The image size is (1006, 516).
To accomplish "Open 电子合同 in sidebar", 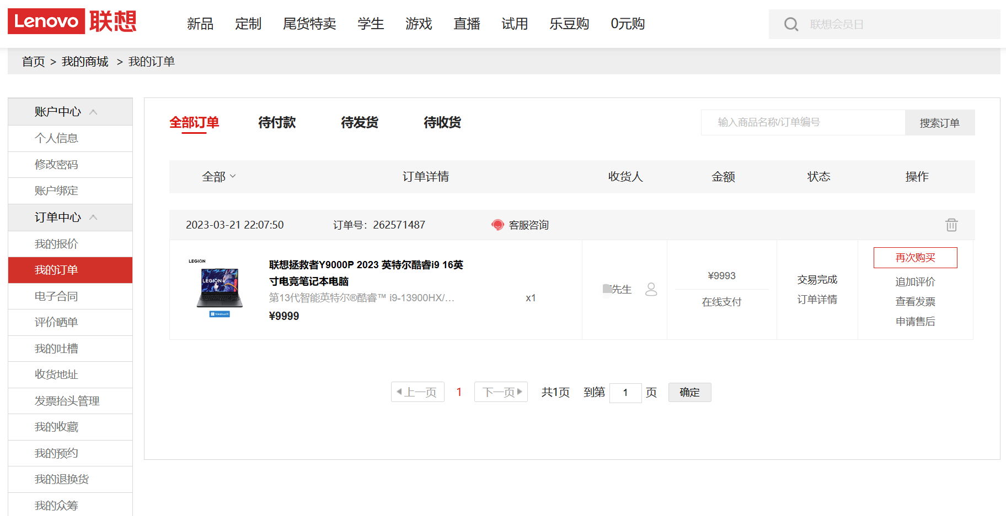I will pyautogui.click(x=70, y=296).
